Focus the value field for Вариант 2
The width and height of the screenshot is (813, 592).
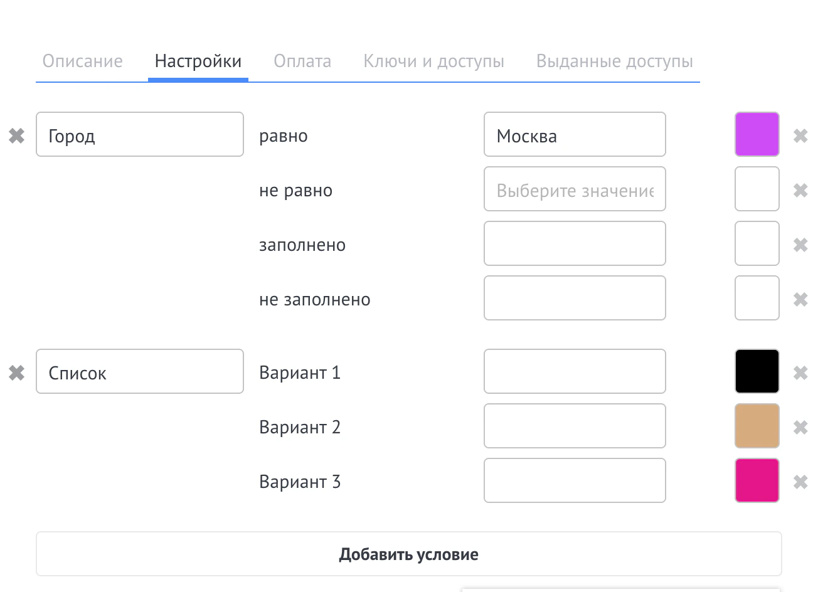(575, 426)
